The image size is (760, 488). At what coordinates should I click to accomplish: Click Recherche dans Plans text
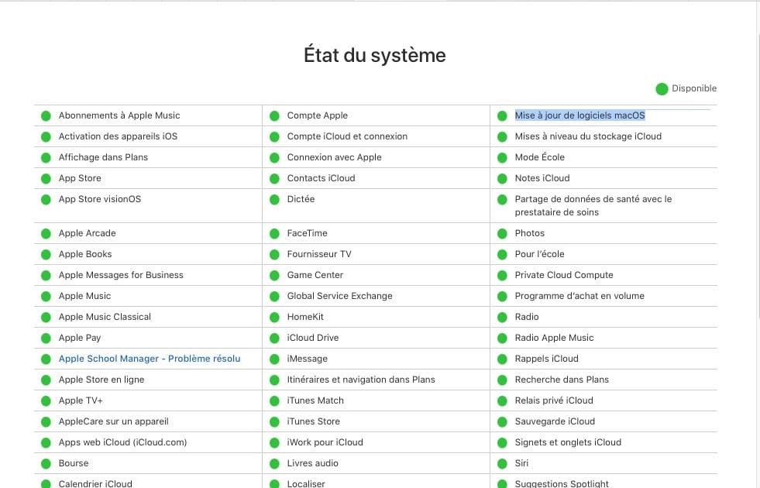click(x=562, y=380)
